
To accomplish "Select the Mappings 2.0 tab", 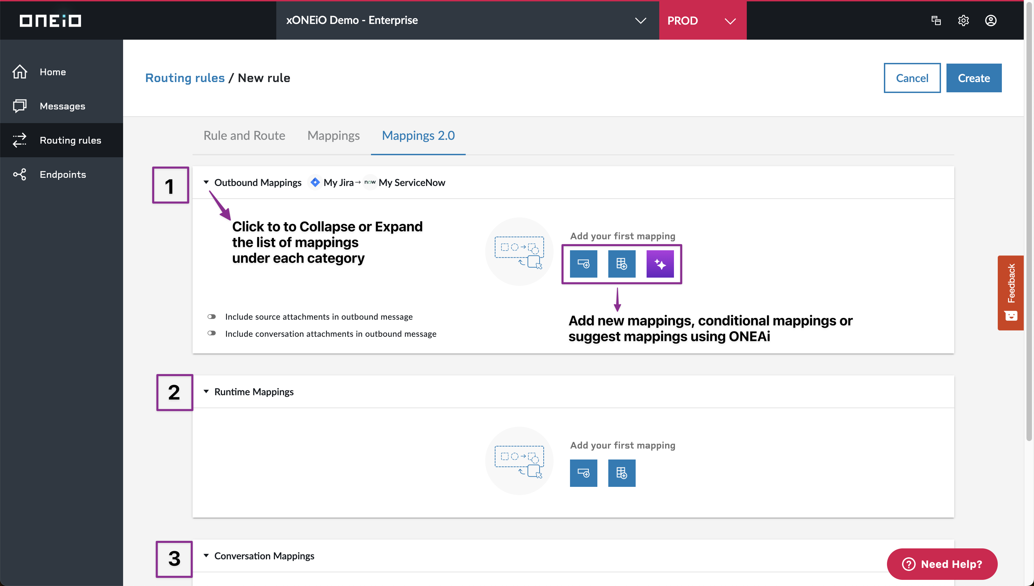I will [418, 136].
